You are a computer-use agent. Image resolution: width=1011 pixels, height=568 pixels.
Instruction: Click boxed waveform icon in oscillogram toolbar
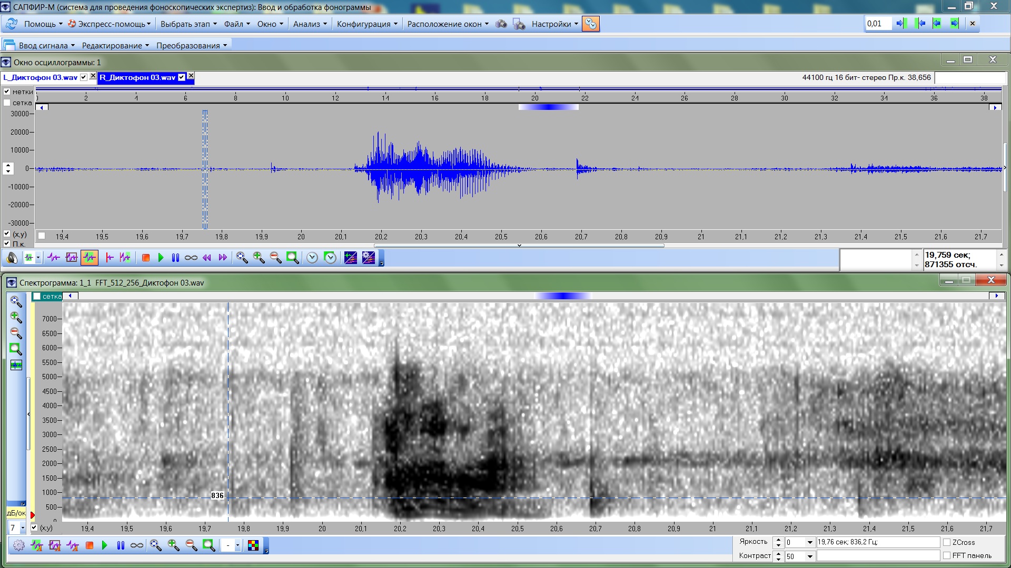pyautogui.click(x=72, y=258)
